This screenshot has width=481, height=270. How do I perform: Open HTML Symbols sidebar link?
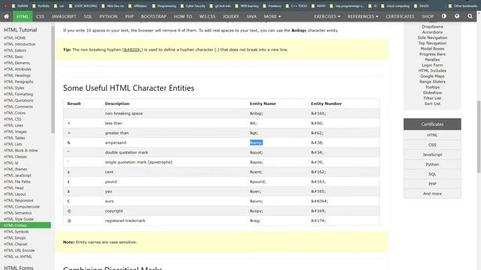(x=16, y=232)
